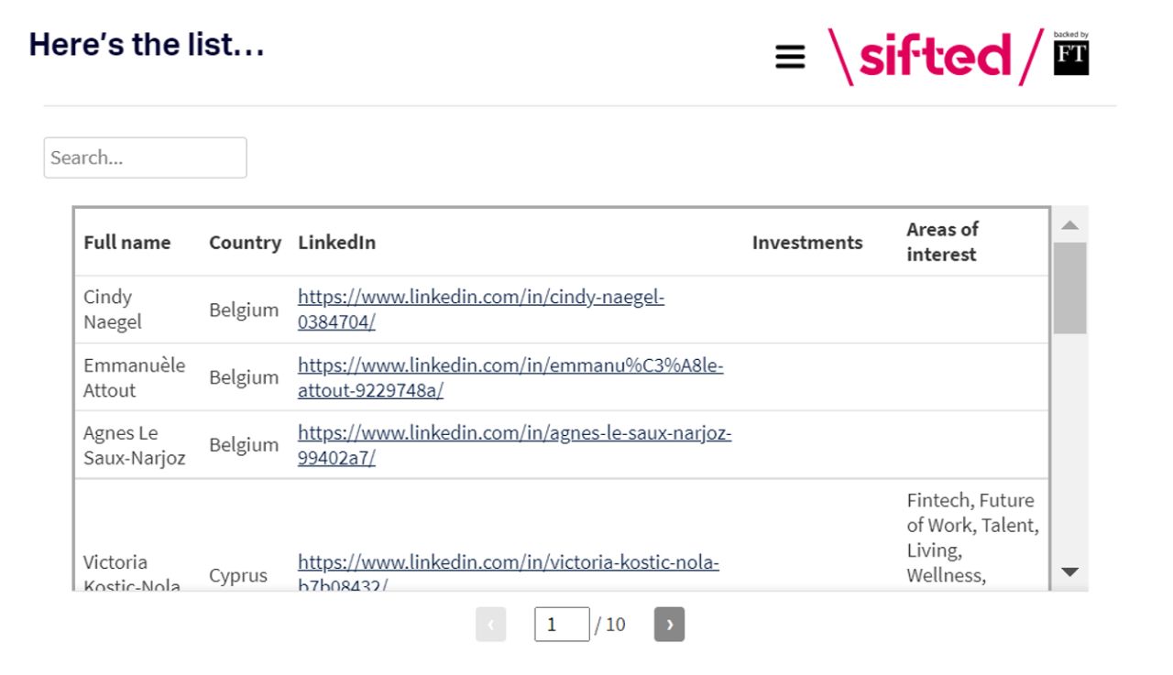Click the Areas of interest header
This screenshot has height=675, width=1173.
tap(942, 242)
